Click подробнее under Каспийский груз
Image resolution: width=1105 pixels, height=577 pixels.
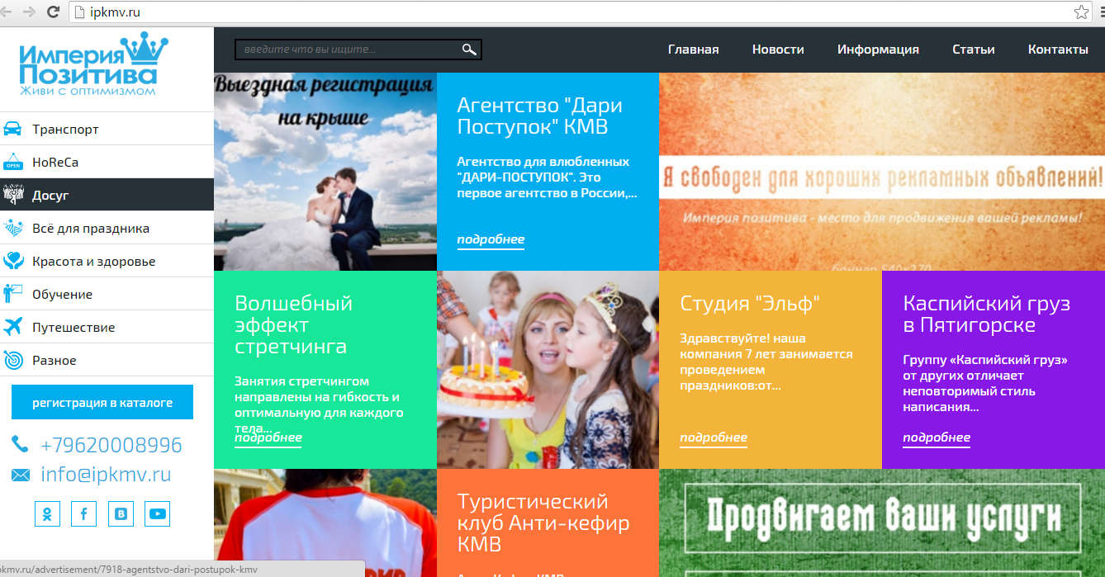tap(937, 437)
